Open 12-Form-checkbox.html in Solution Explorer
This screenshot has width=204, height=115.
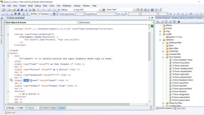pyautogui.click(x=182, y=69)
